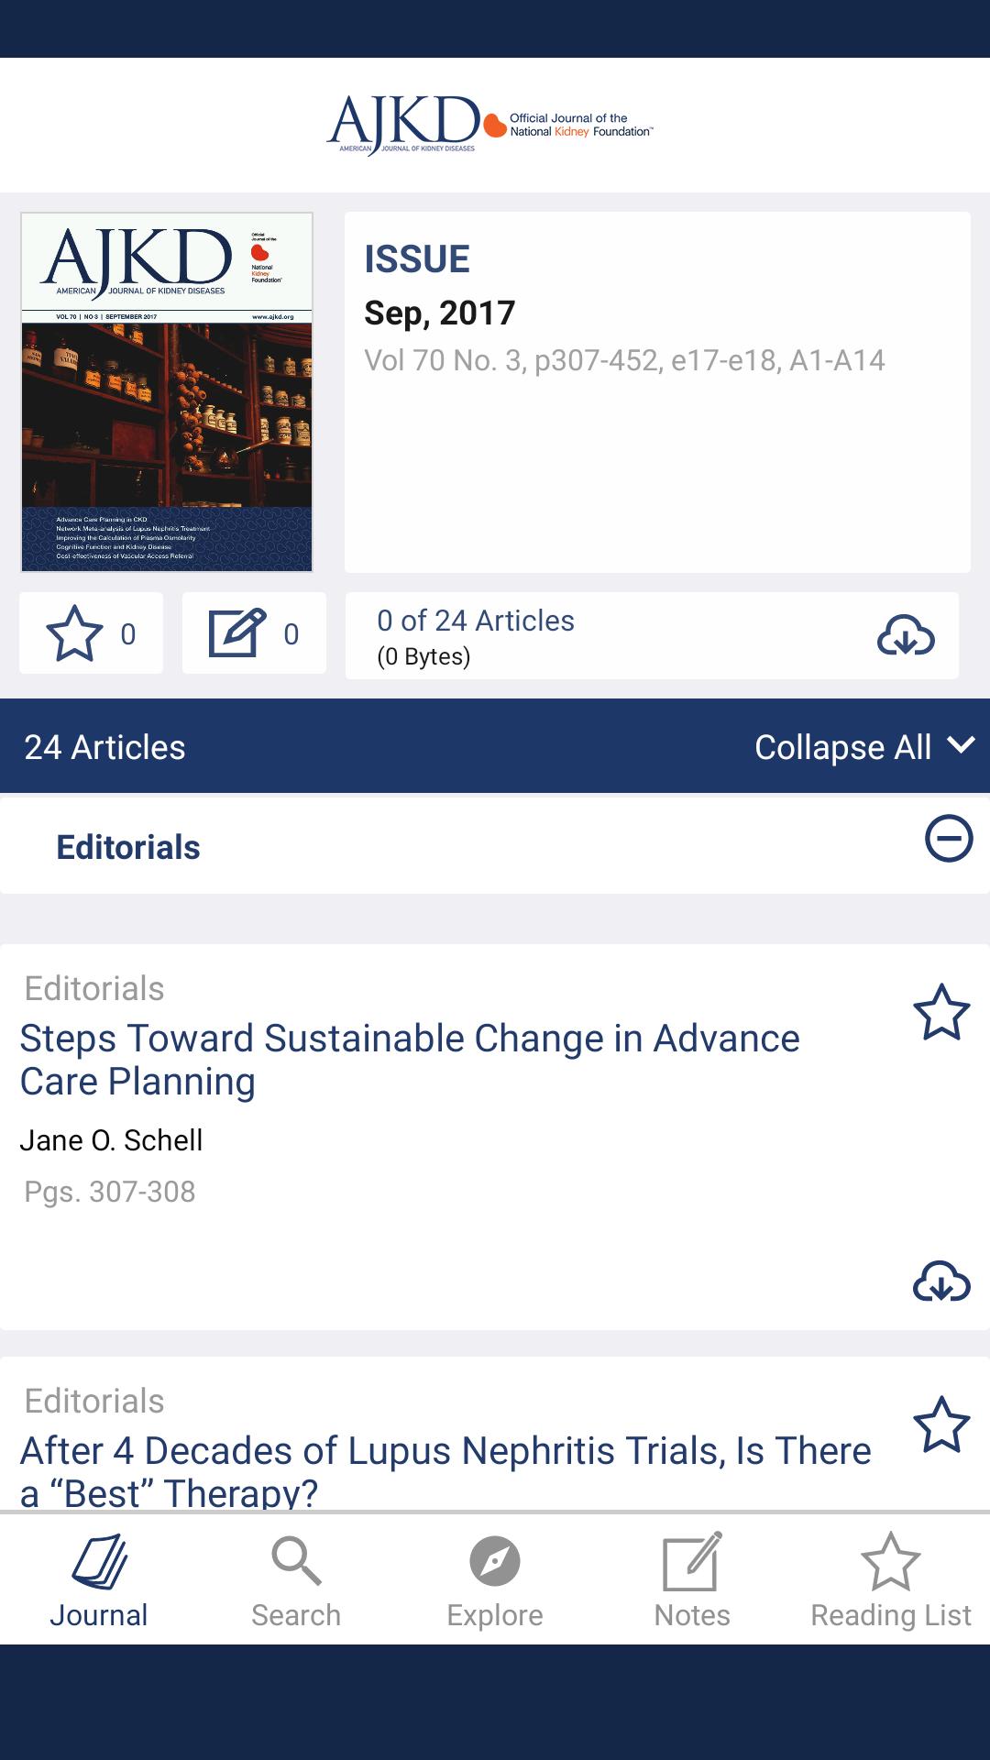
Task: Select the Journal tab
Action: coord(99,1583)
